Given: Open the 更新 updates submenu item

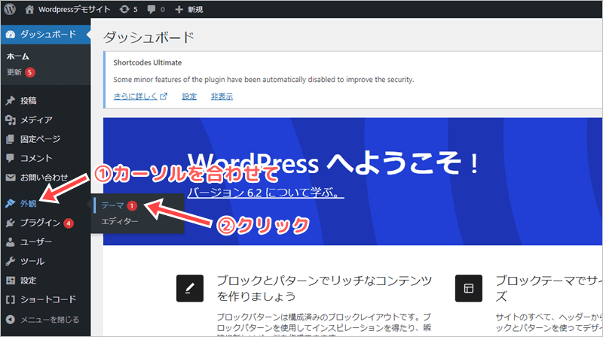Looking at the screenshot, I should coord(14,72).
